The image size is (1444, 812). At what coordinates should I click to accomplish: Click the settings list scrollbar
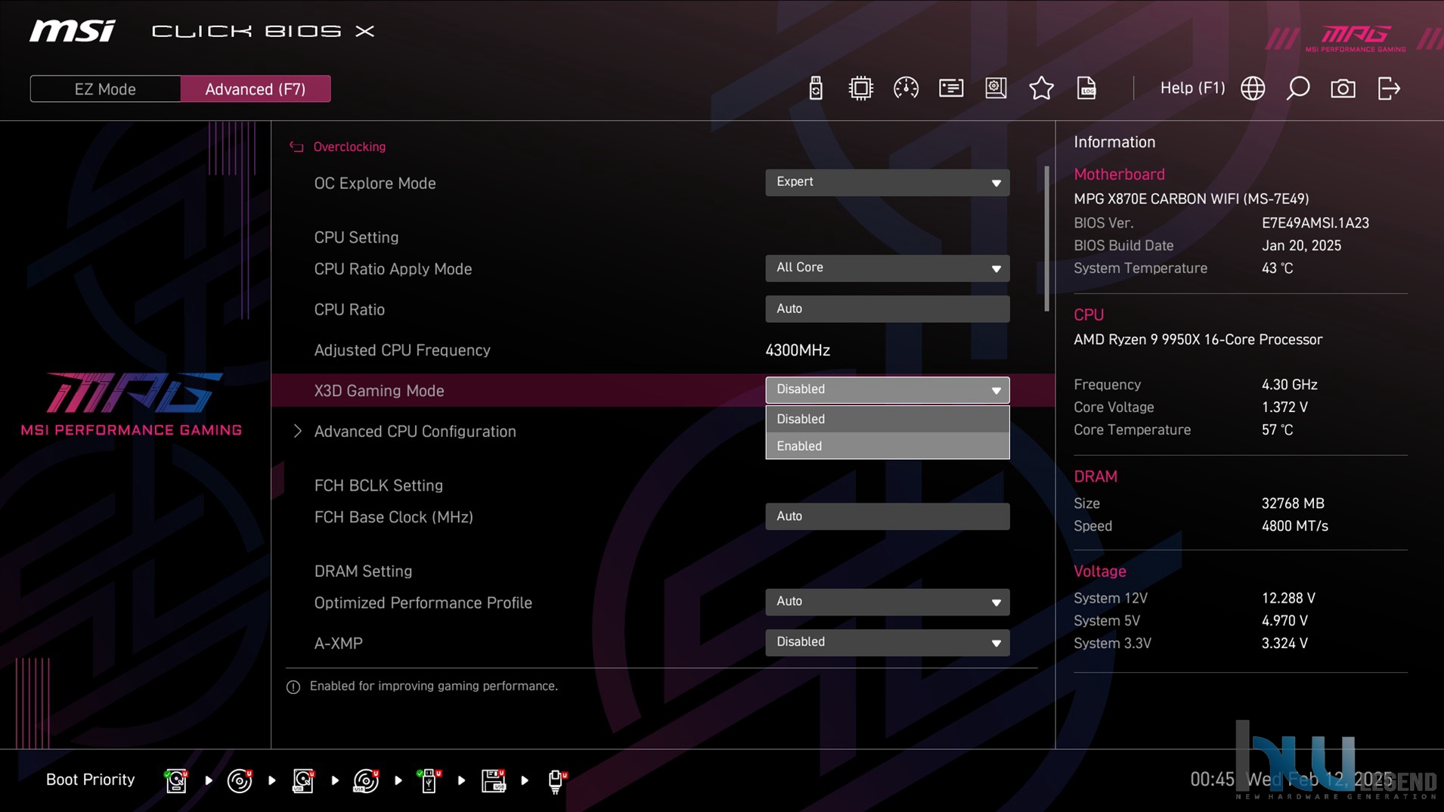1046,239
